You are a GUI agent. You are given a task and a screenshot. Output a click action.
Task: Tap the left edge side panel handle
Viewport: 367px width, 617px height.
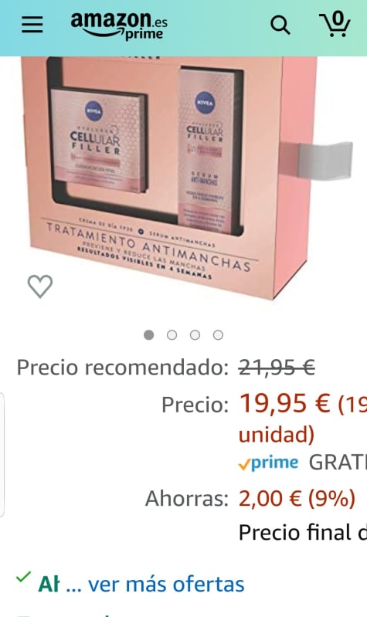tap(2, 455)
